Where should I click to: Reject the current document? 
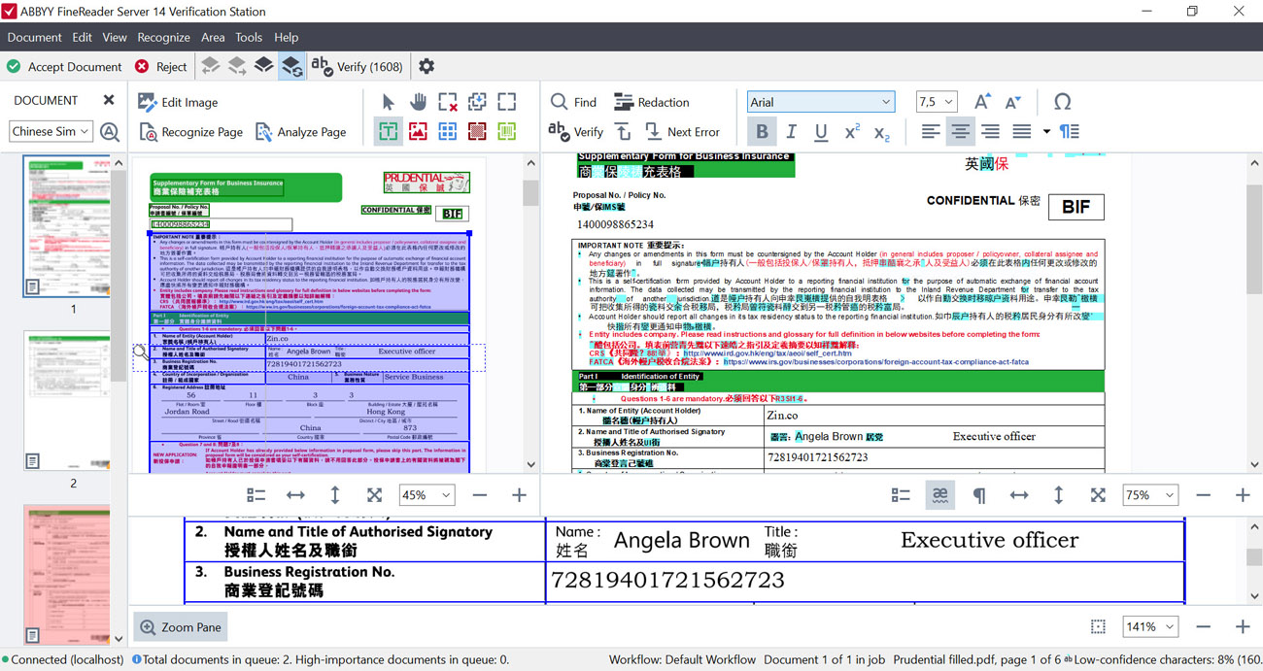click(x=160, y=66)
